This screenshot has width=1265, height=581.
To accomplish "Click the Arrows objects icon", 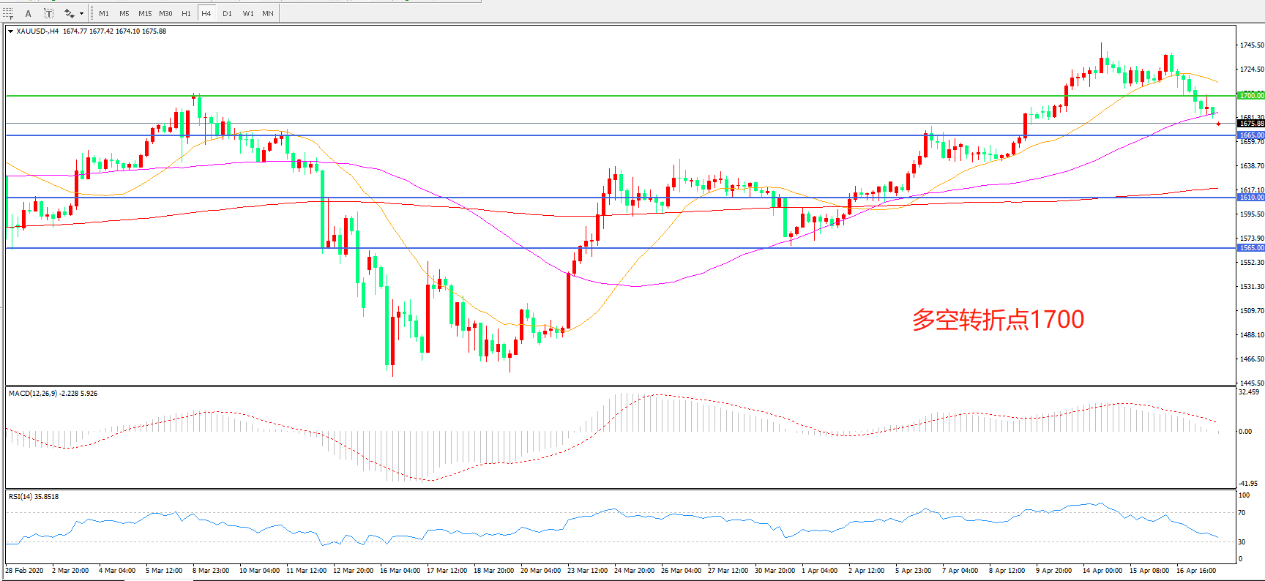I will pyautogui.click(x=69, y=13).
